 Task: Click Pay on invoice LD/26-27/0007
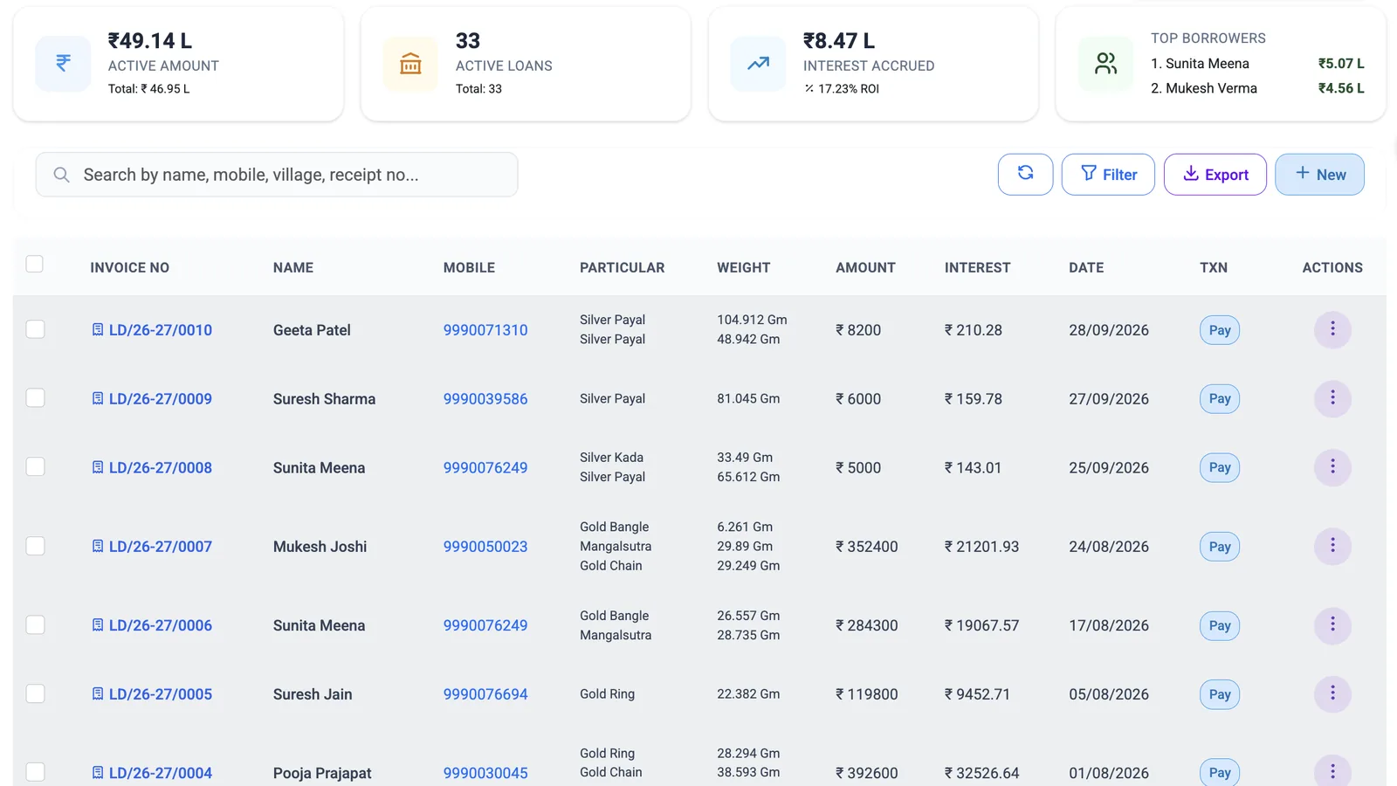[x=1220, y=547]
